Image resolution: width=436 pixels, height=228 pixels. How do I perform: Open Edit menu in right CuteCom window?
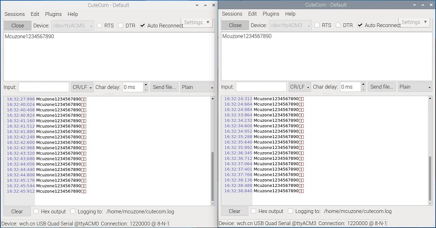252,14
